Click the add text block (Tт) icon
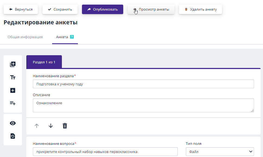Viewport: 263px width, 157px height. [x=13, y=77]
